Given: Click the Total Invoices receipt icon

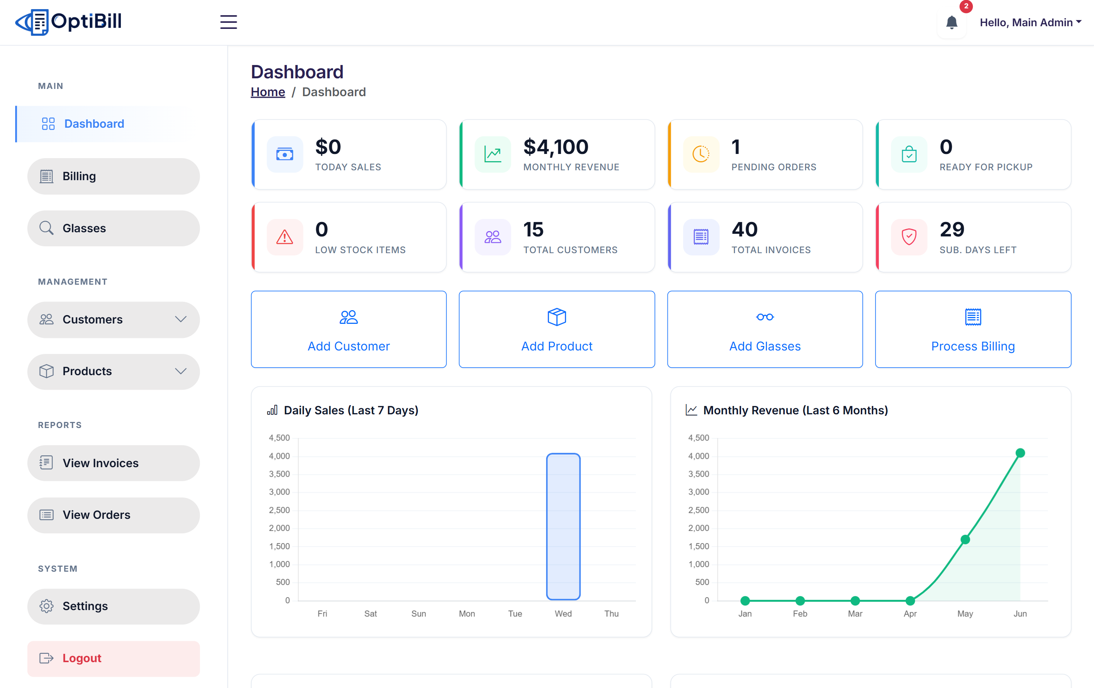Looking at the screenshot, I should [701, 237].
